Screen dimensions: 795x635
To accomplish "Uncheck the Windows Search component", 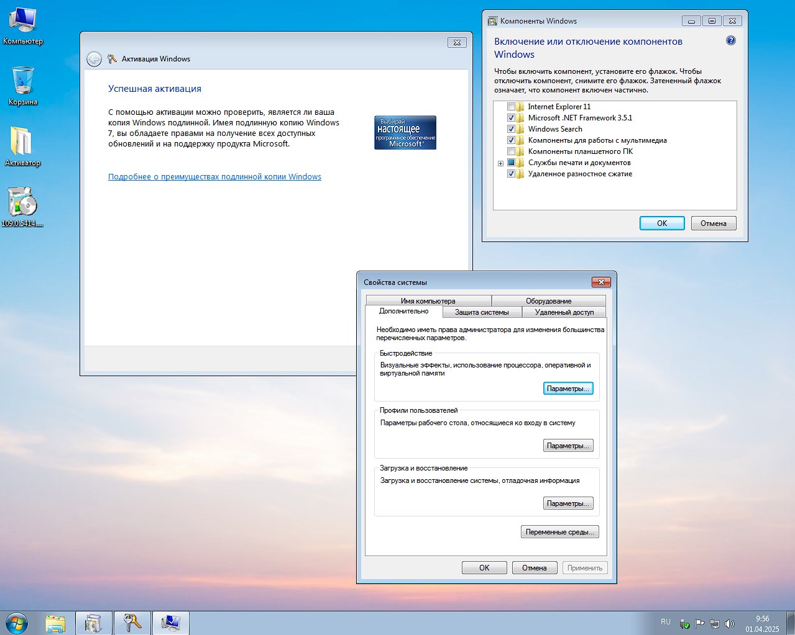I will tap(511, 129).
